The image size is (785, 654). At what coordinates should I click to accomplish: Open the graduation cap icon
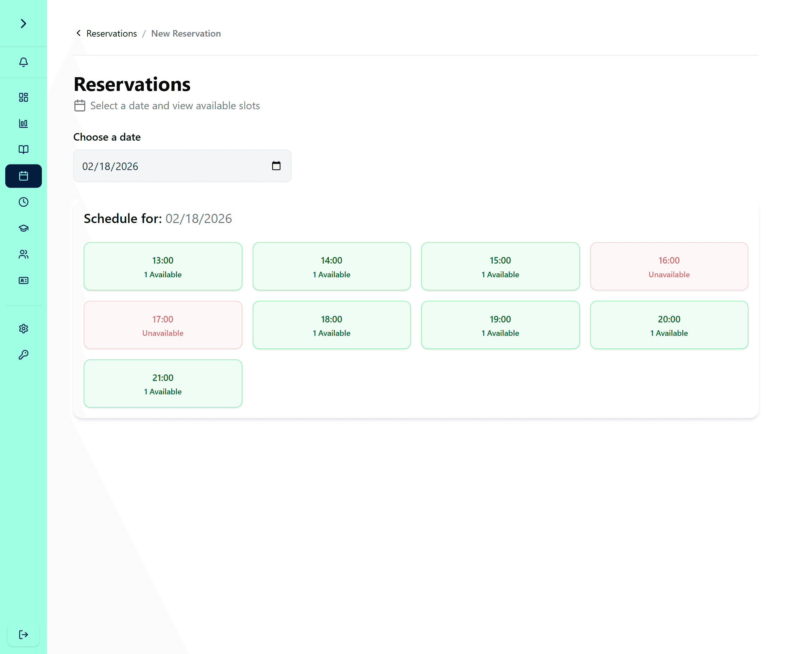click(24, 228)
